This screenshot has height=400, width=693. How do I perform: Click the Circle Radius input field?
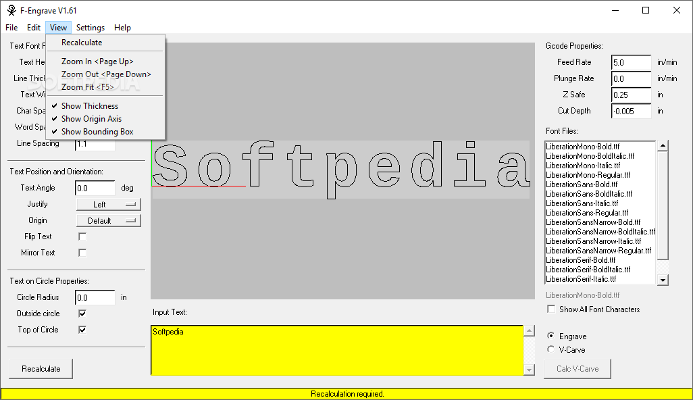click(x=95, y=297)
